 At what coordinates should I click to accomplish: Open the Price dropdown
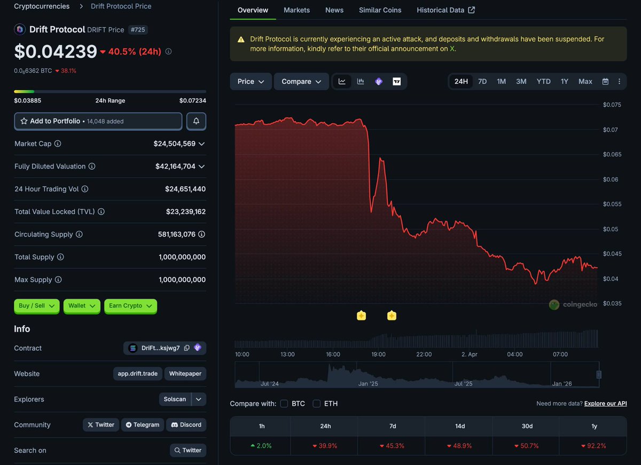click(251, 82)
